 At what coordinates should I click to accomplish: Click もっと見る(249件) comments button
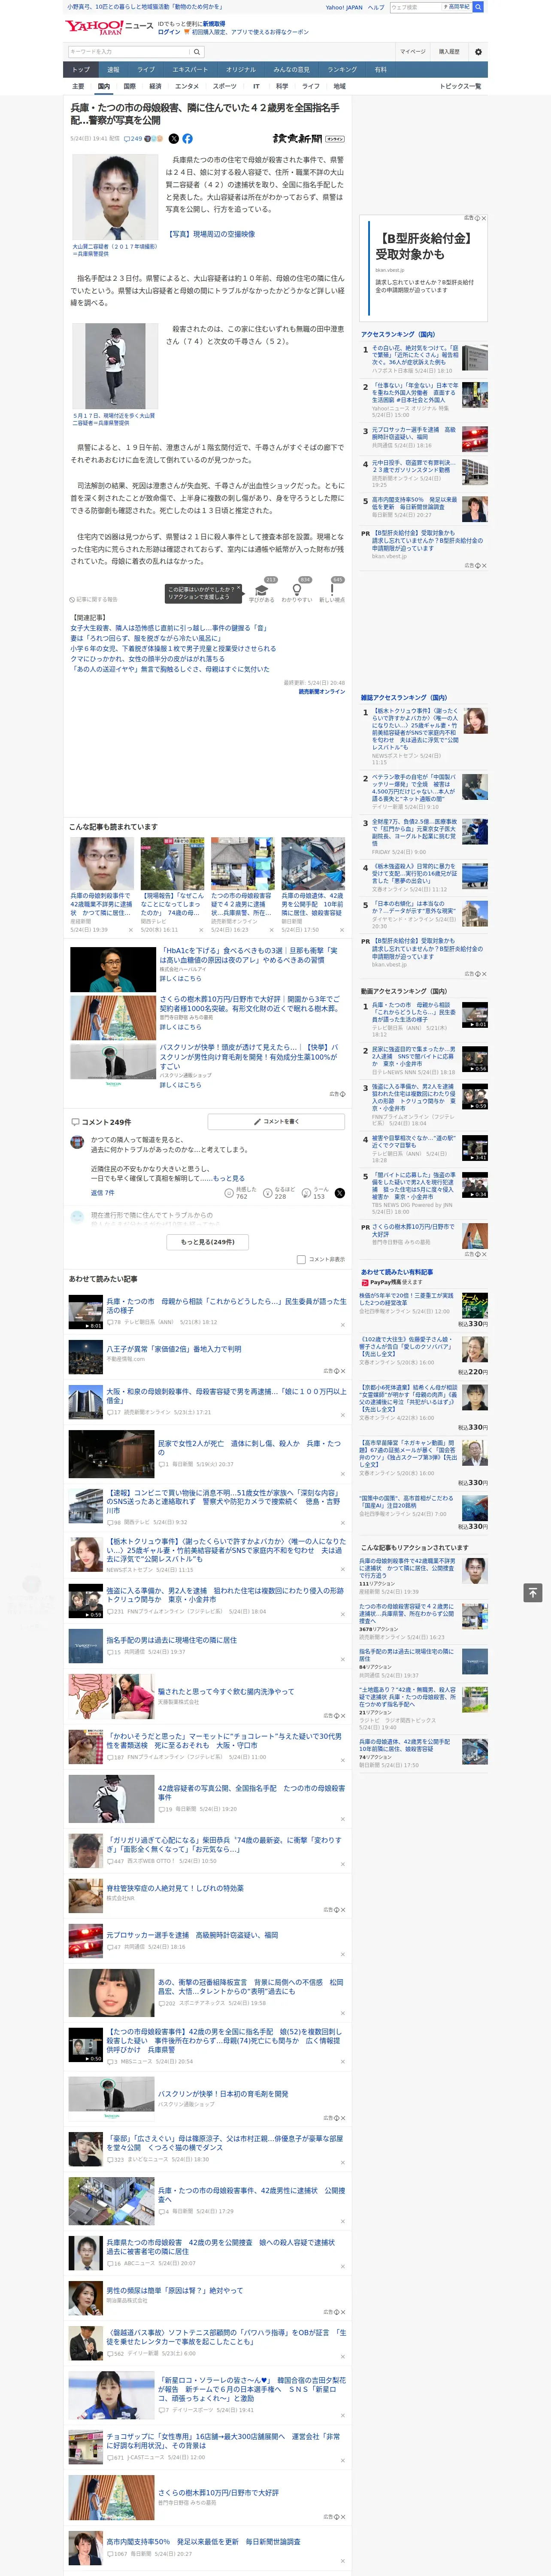(208, 1242)
